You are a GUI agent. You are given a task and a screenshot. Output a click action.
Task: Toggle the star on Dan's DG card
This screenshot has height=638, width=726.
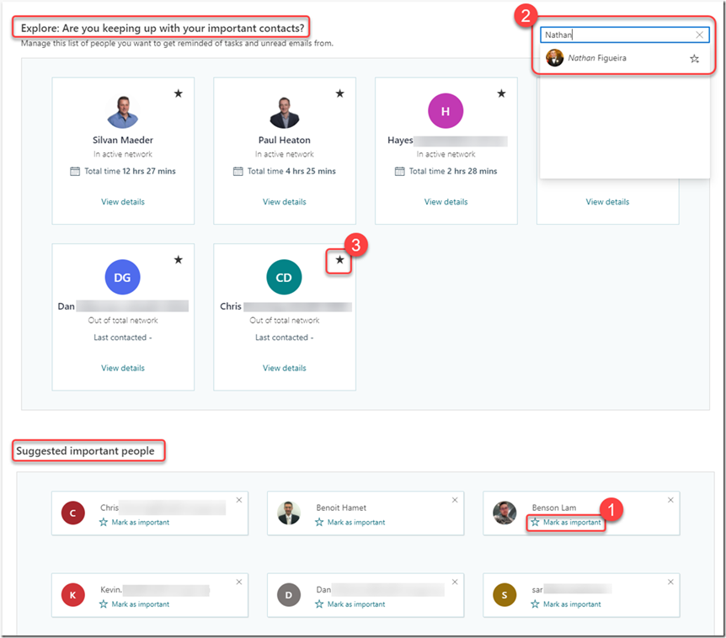(x=178, y=260)
